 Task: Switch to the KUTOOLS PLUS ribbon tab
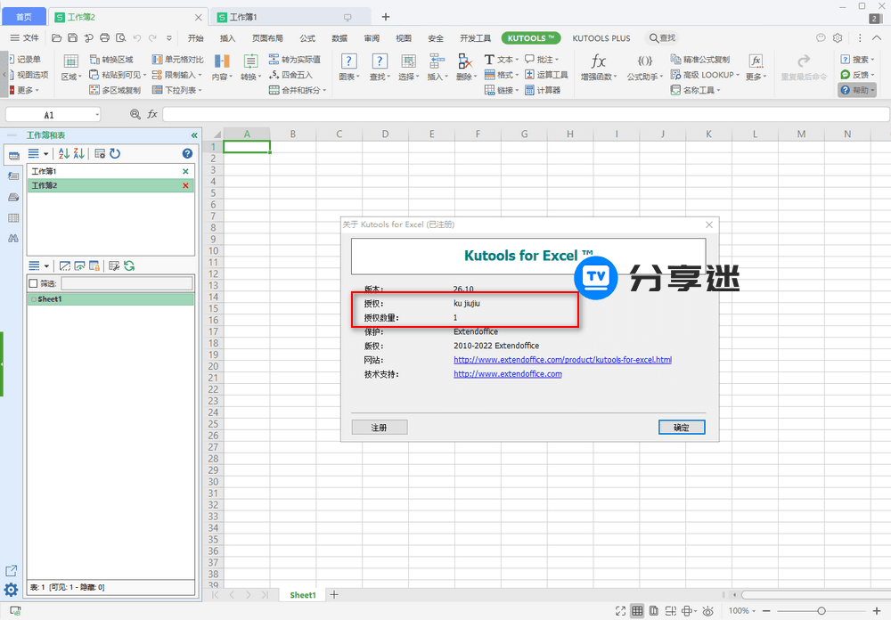click(601, 38)
